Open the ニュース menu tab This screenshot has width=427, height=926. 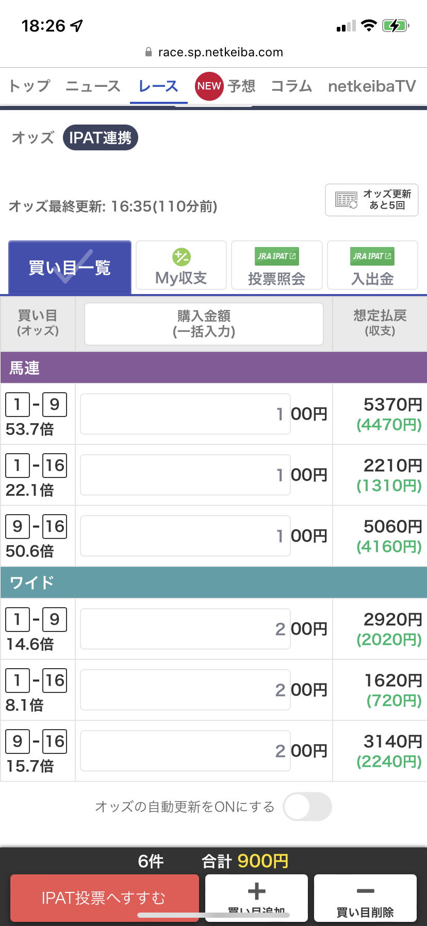click(x=93, y=86)
